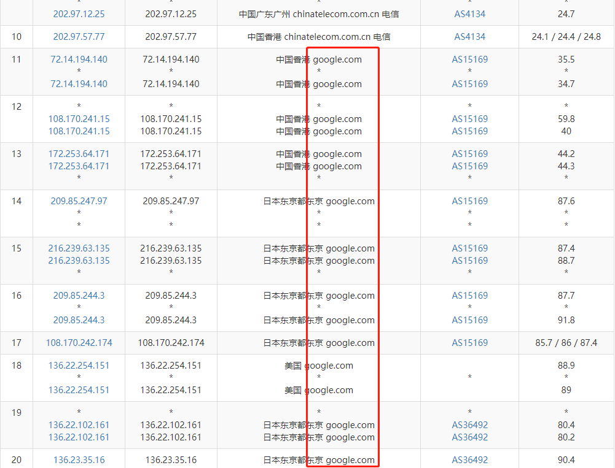The image size is (615, 468).
Task: Click the '中国广东广州 chinatelecom.com.cn 电信' location text
Action: [319, 14]
